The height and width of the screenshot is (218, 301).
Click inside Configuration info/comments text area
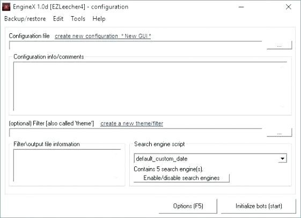point(150,86)
